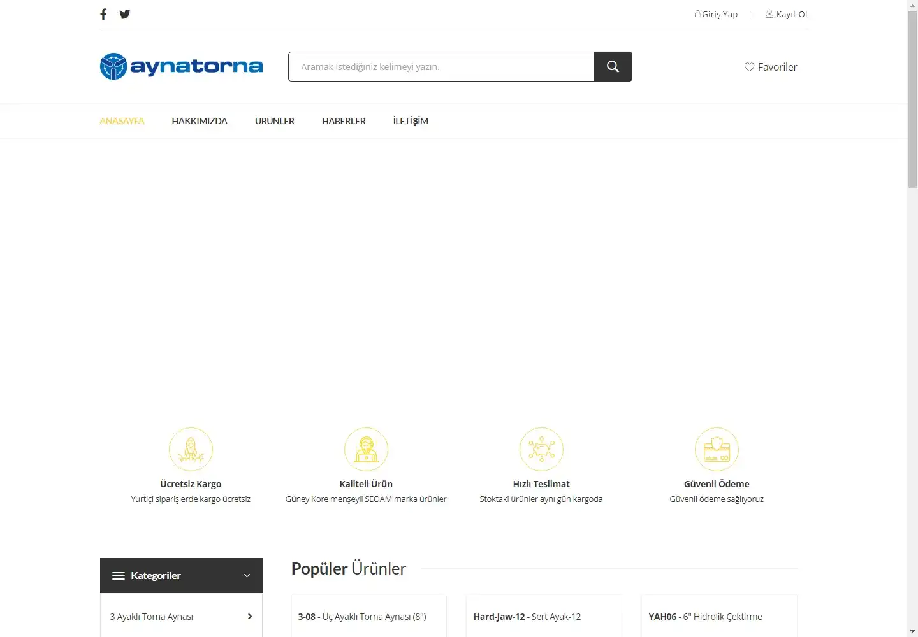This screenshot has width=918, height=637.
Task: Open the ÜRÜNLER menu item
Action: tap(275, 121)
